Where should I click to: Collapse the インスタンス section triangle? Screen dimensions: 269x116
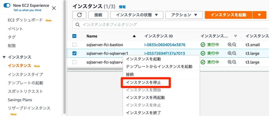(4, 57)
